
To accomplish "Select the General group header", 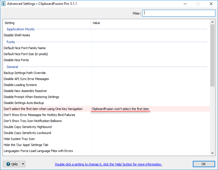I will click(12, 67).
